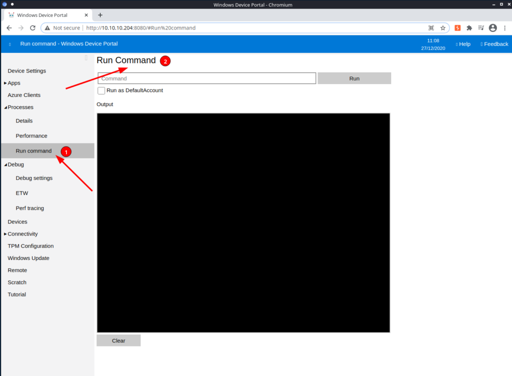The height and width of the screenshot is (376, 512).
Task: Collapse the Processes section
Action: (5, 107)
